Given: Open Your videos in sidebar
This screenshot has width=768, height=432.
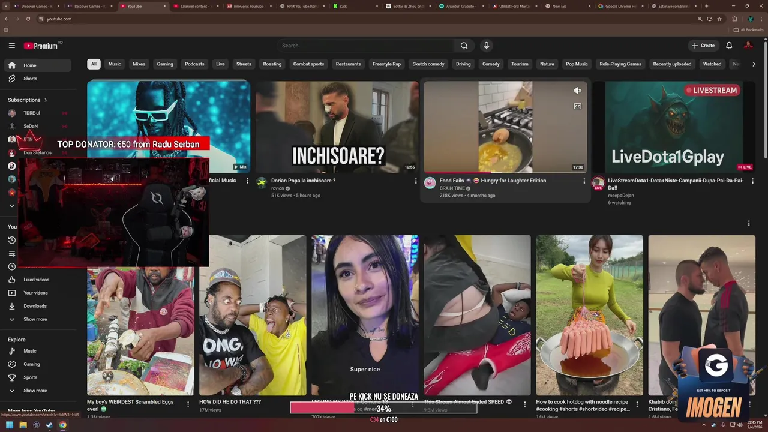Looking at the screenshot, I should coord(37,293).
